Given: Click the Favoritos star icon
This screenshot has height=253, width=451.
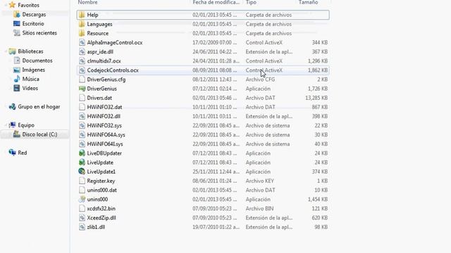Looking at the screenshot, I should click(x=12, y=5).
